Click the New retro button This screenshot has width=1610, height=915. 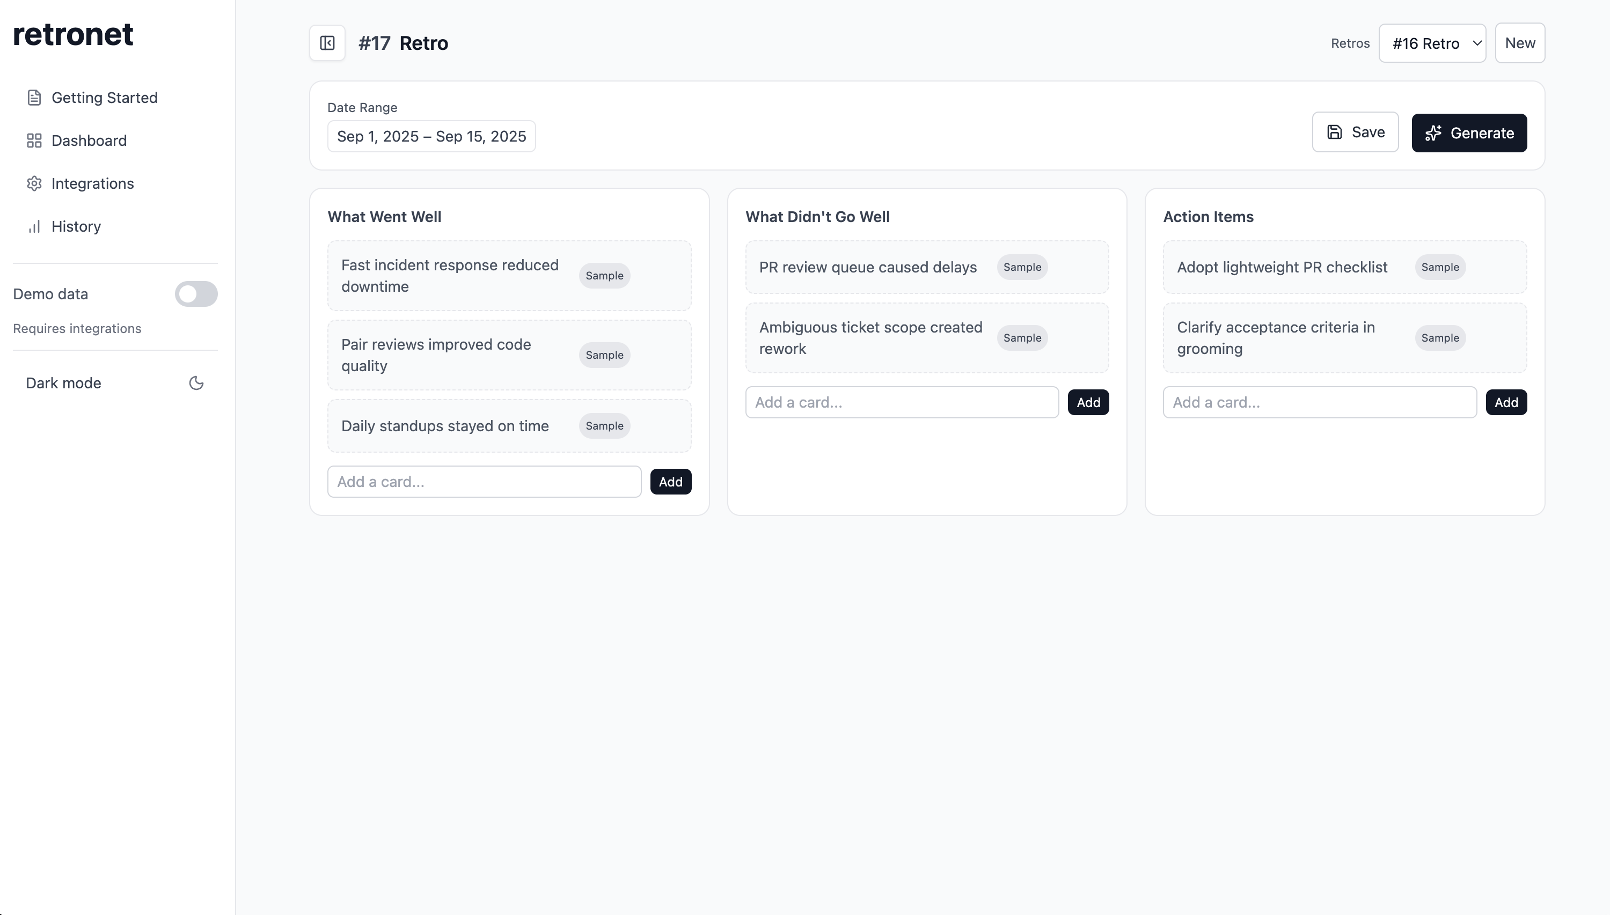pos(1519,43)
